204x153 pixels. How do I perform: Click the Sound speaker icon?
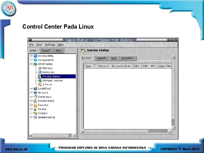point(35,109)
